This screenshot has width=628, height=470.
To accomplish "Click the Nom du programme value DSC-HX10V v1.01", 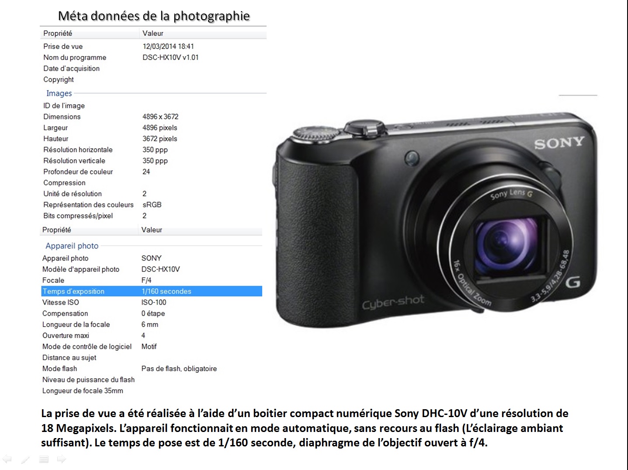I will click(170, 57).
